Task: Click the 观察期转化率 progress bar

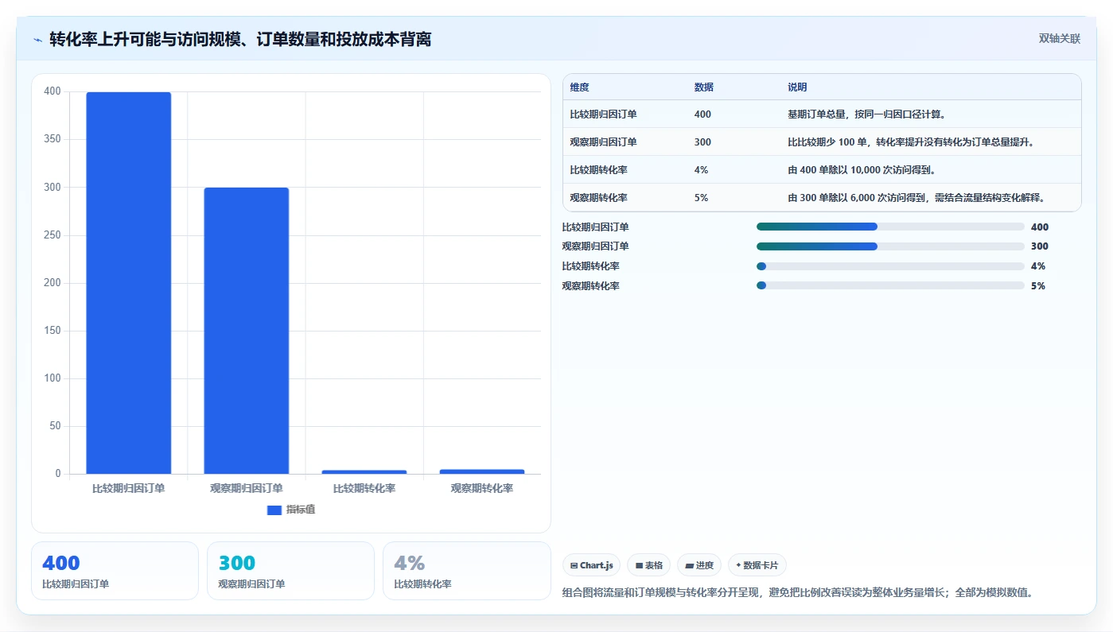Action: point(890,285)
